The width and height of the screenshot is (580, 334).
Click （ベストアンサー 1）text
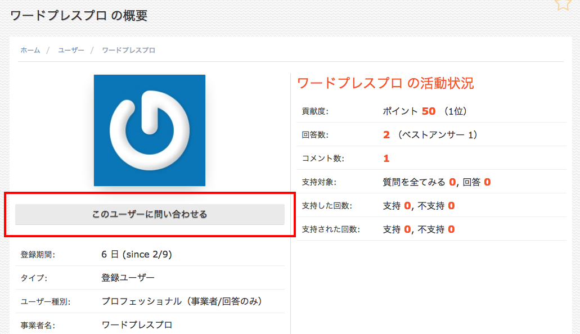pos(438,134)
